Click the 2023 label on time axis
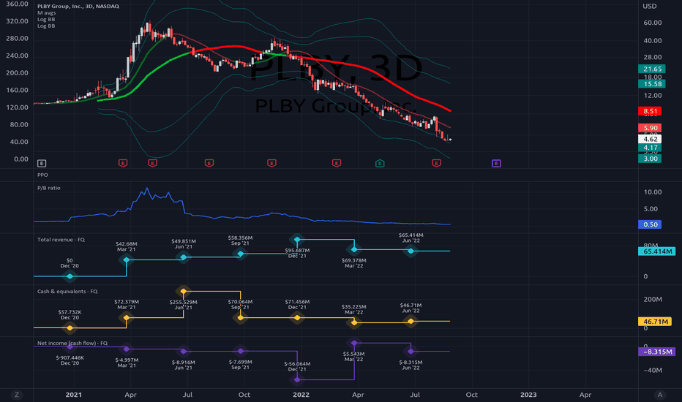This screenshot has width=682, height=402. [x=528, y=395]
